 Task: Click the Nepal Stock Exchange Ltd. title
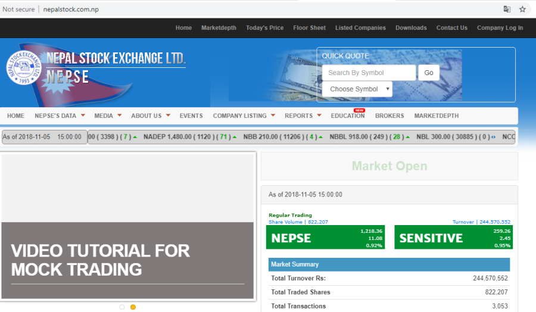[x=116, y=58]
